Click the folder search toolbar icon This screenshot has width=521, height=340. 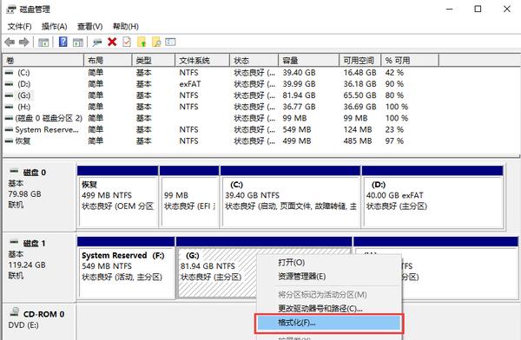(156, 42)
